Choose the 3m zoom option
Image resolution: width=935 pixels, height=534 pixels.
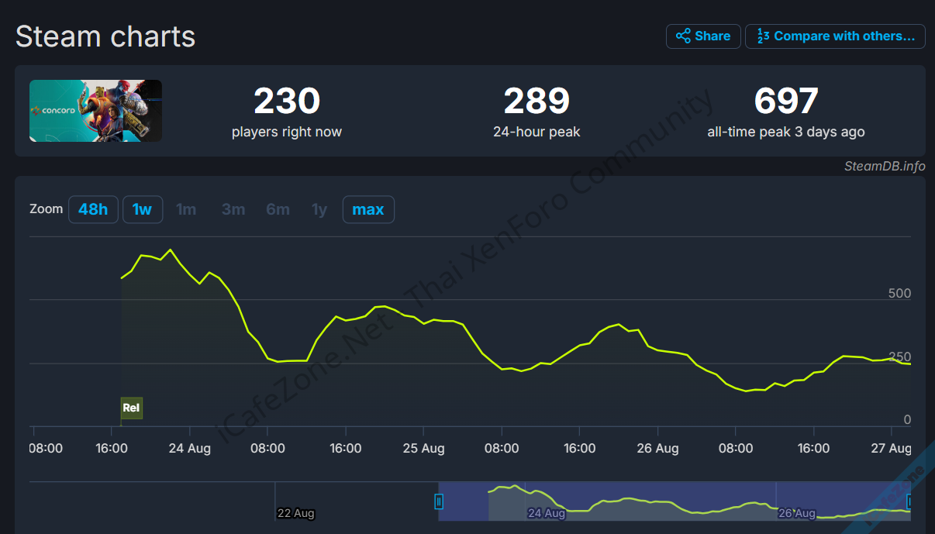(x=233, y=209)
